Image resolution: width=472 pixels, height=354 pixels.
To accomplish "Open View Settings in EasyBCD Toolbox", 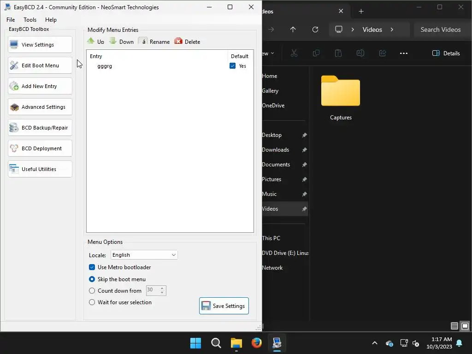I will pos(40,45).
